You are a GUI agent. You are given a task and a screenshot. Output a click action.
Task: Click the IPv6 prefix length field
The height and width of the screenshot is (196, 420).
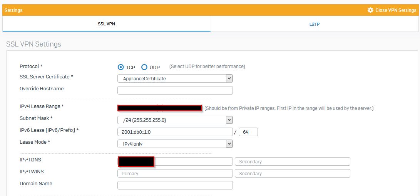click(248, 132)
